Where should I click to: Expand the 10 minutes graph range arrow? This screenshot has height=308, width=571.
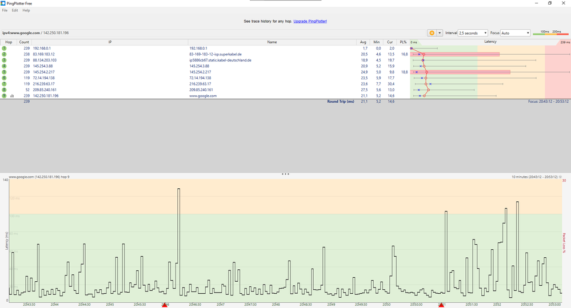(560, 177)
